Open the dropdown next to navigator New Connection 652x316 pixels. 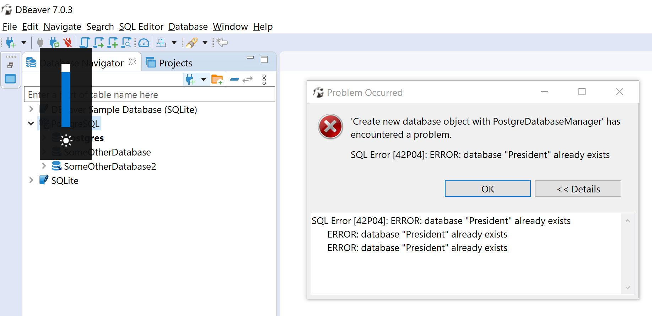204,80
